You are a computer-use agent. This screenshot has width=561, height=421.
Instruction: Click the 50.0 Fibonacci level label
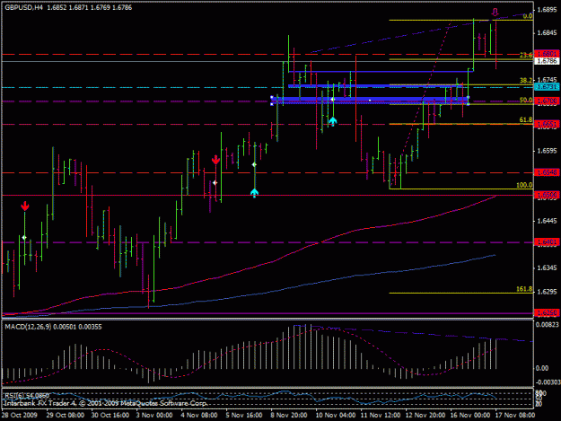526,101
